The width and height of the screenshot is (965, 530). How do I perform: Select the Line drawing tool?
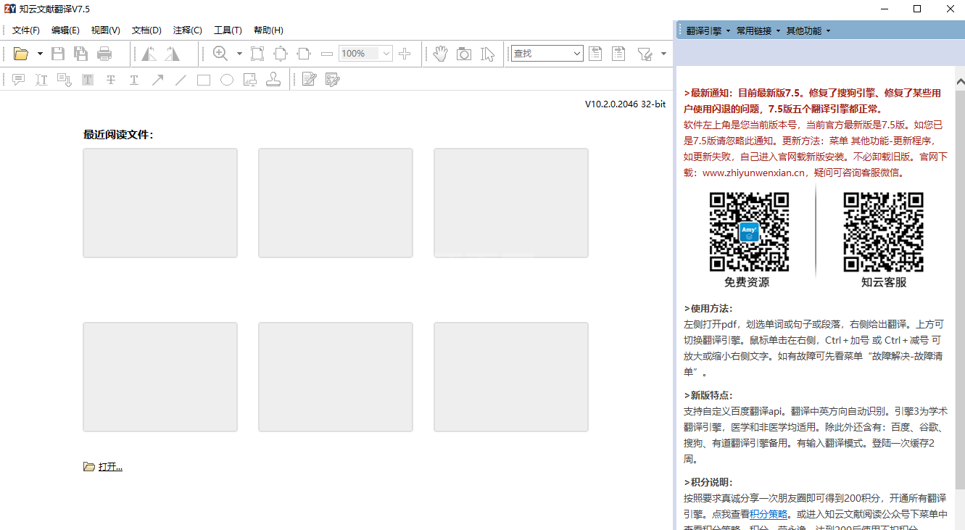181,80
